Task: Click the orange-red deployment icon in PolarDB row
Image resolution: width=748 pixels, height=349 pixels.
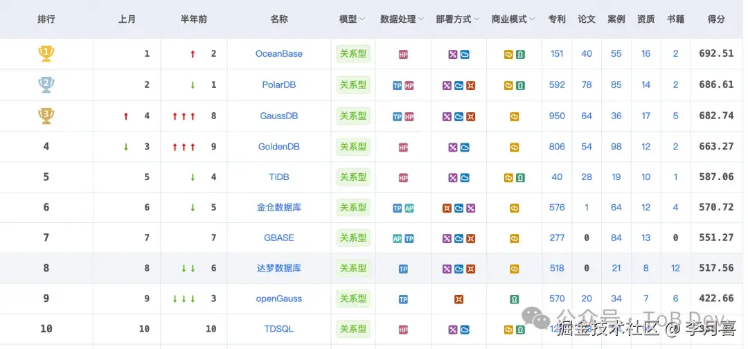Action: pos(471,86)
